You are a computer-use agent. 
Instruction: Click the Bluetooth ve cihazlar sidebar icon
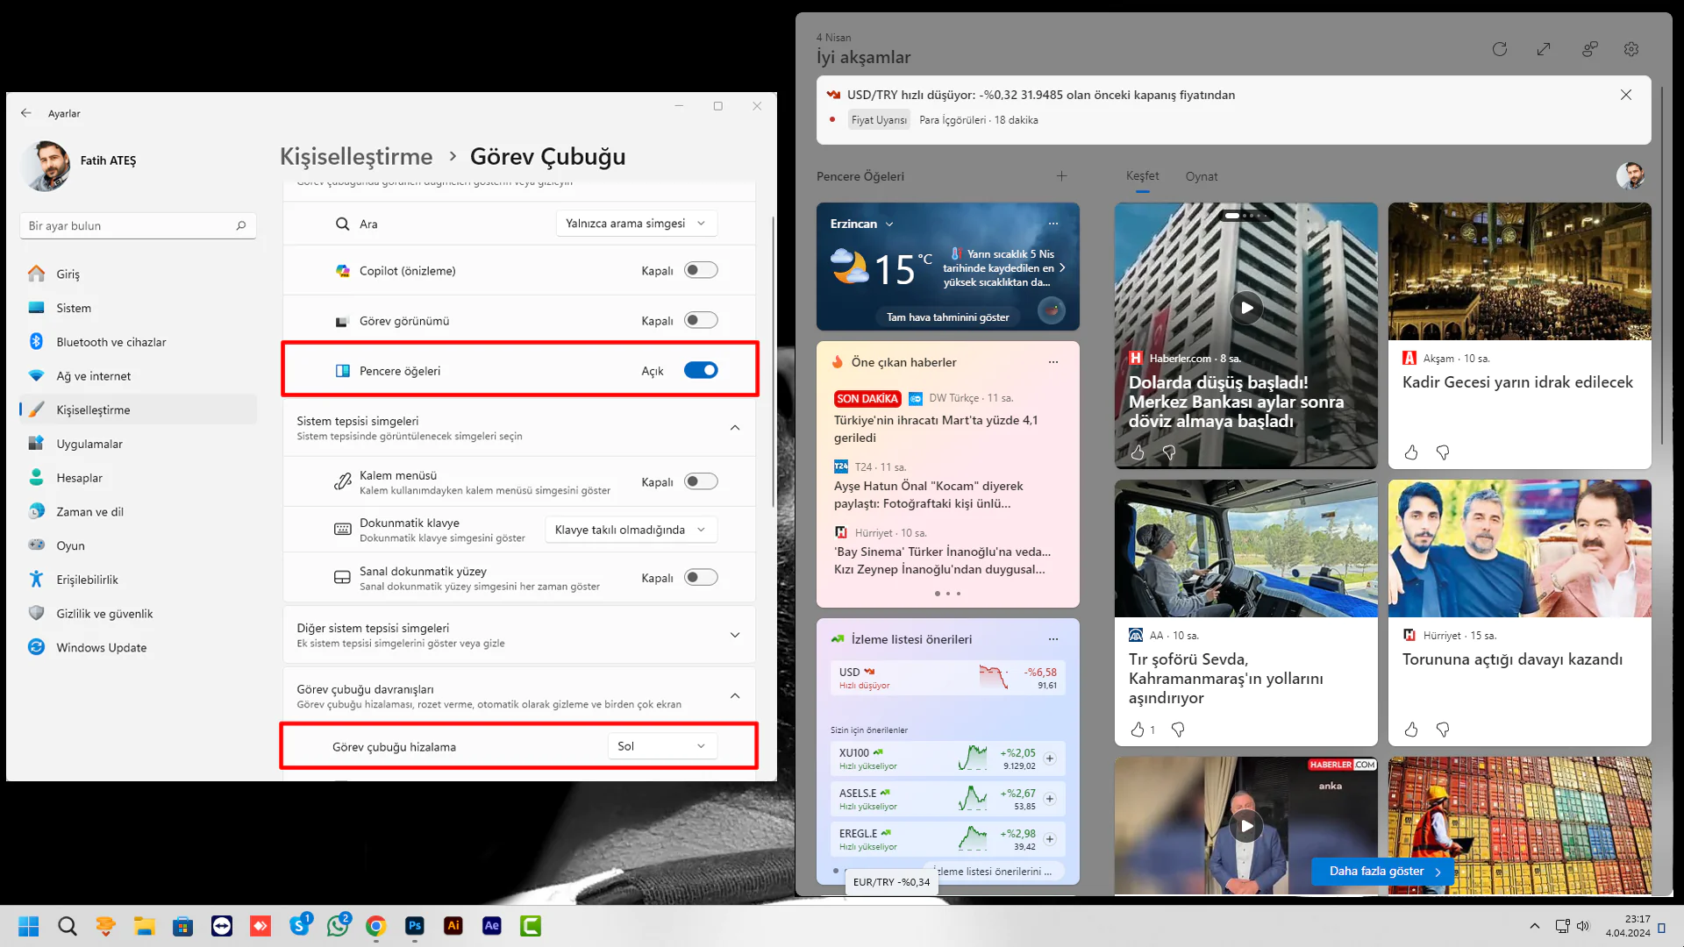[x=36, y=341]
